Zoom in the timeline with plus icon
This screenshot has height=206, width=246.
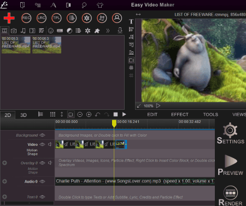coord(89,115)
